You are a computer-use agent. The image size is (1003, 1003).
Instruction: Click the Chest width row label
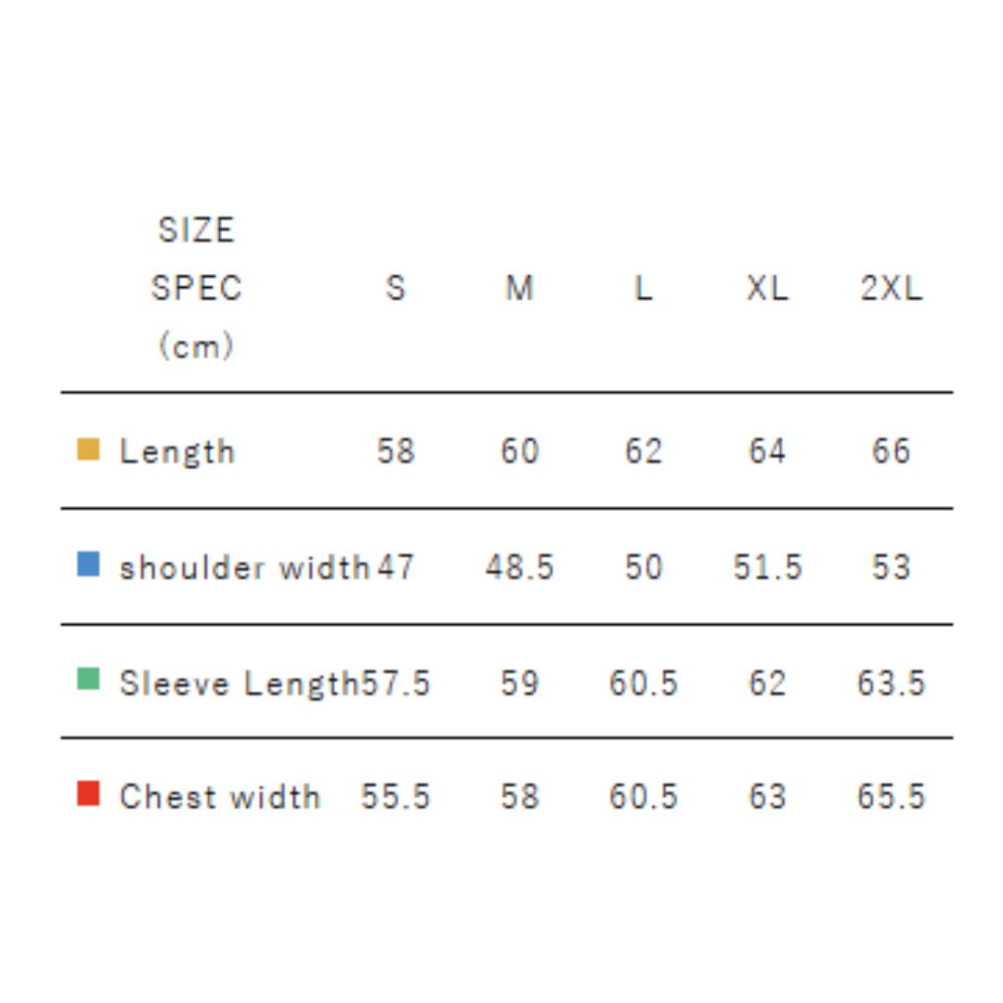219,797
